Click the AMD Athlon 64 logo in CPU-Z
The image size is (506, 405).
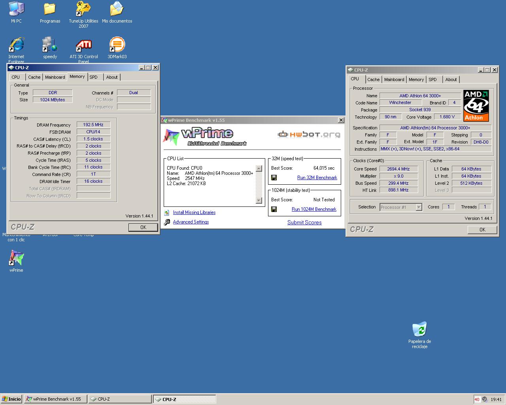pos(476,106)
